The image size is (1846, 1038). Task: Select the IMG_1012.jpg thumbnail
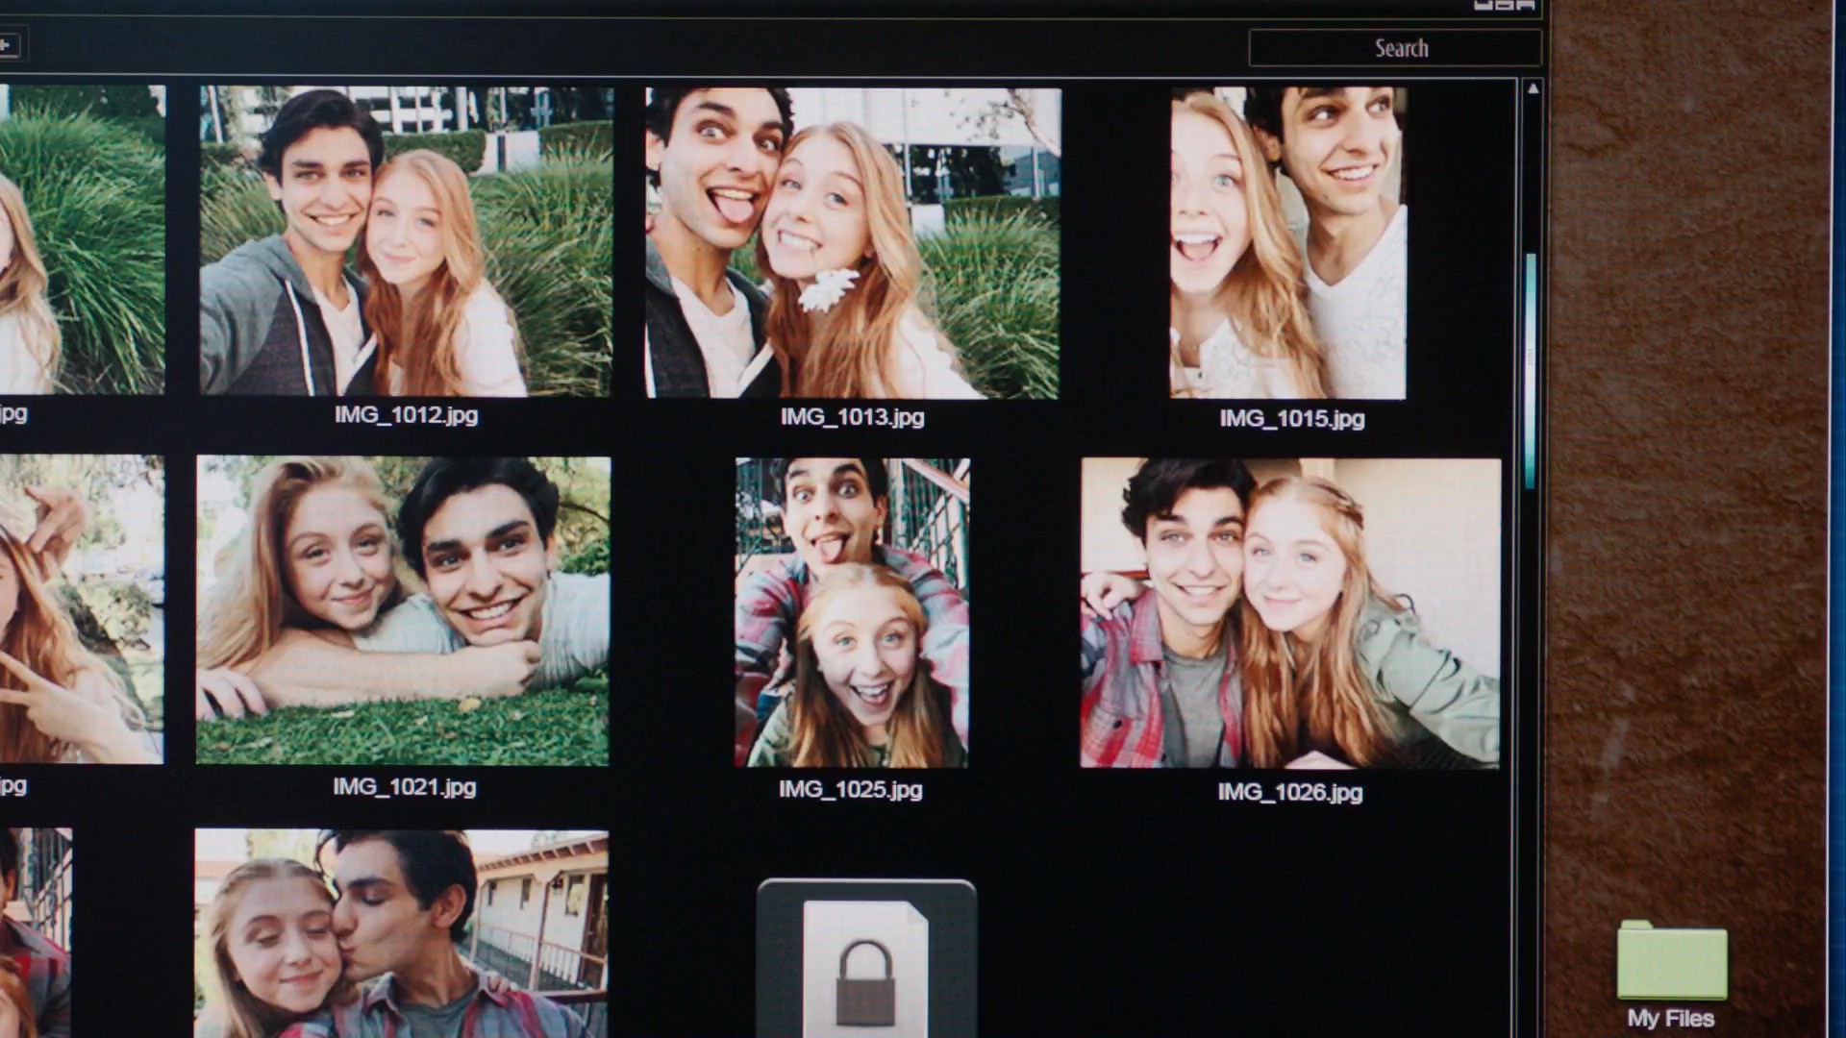tap(406, 241)
